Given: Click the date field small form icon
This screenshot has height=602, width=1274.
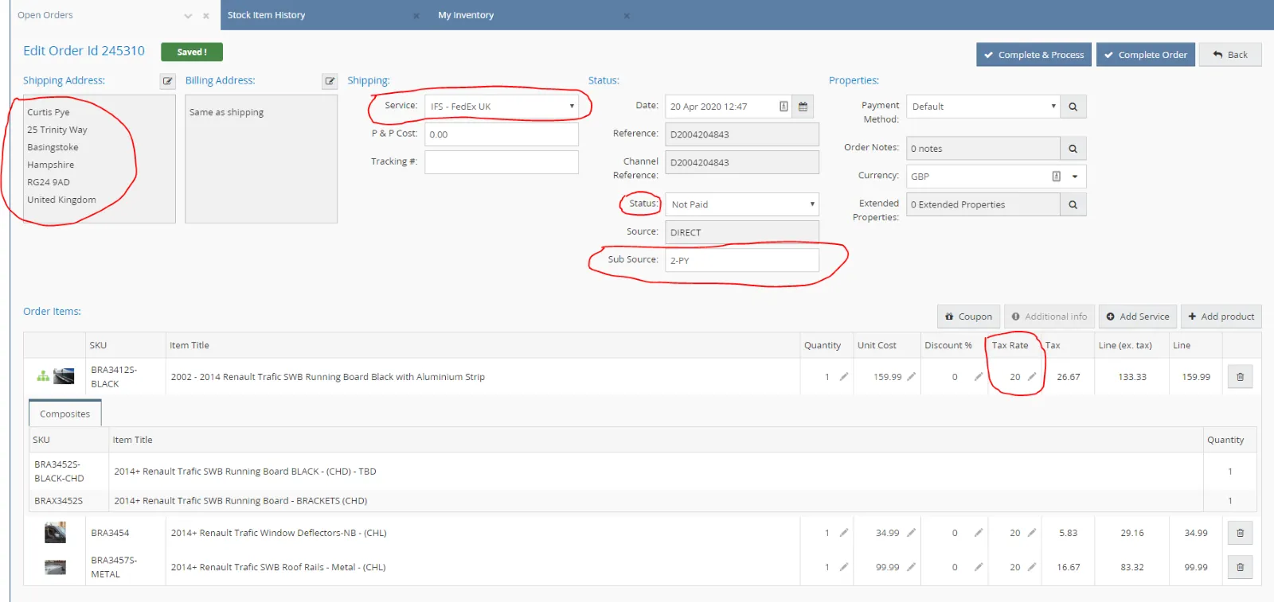Looking at the screenshot, I should click(x=784, y=107).
